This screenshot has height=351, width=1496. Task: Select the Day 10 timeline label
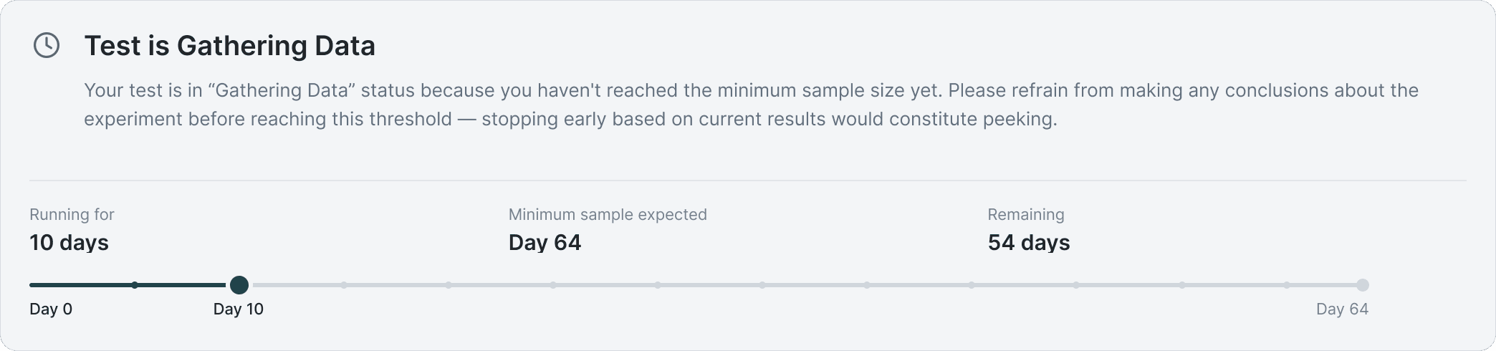[239, 309]
